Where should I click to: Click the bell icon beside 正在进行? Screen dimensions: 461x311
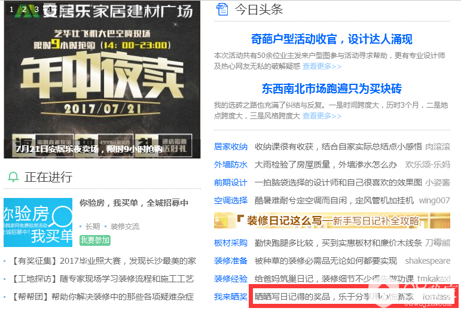[x=13, y=177]
